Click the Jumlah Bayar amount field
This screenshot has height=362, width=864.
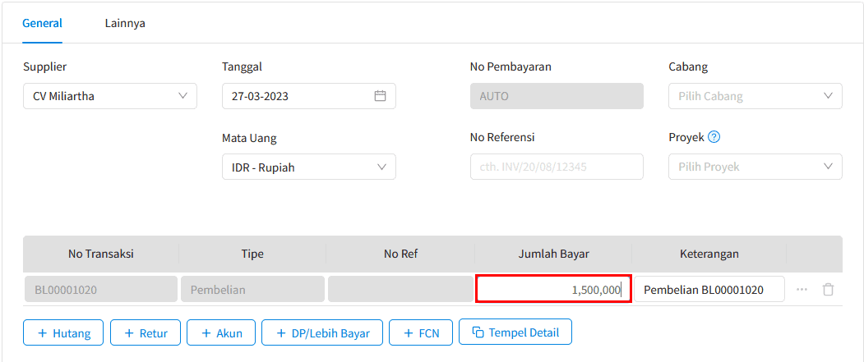[553, 290]
